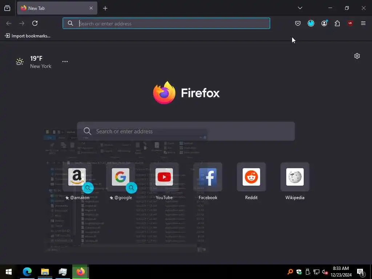This screenshot has height=279, width=372.
Task: Open Firefox View button
Action: (x=7, y=8)
